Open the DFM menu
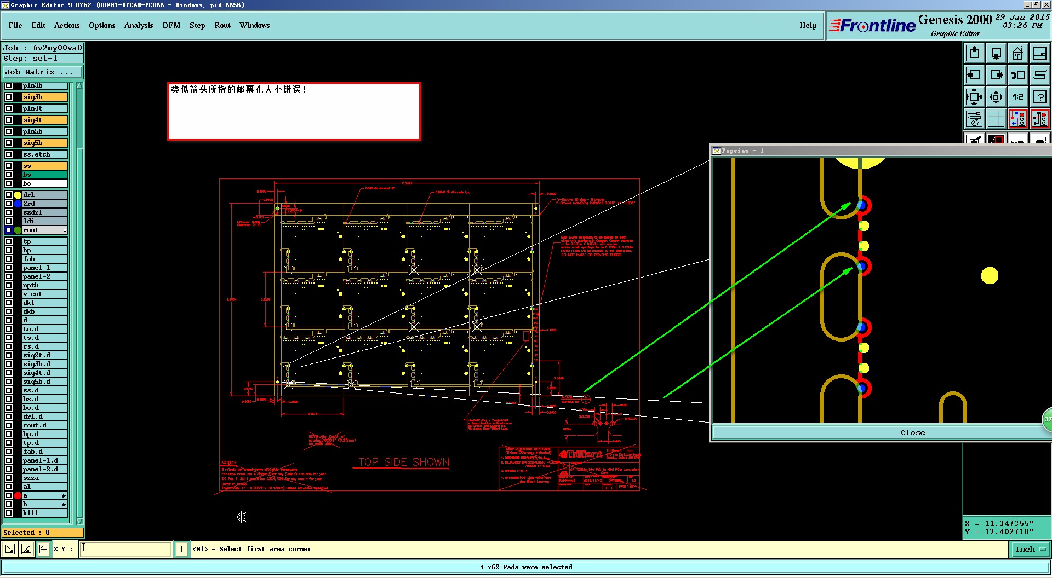The width and height of the screenshot is (1052, 578). 171,25
